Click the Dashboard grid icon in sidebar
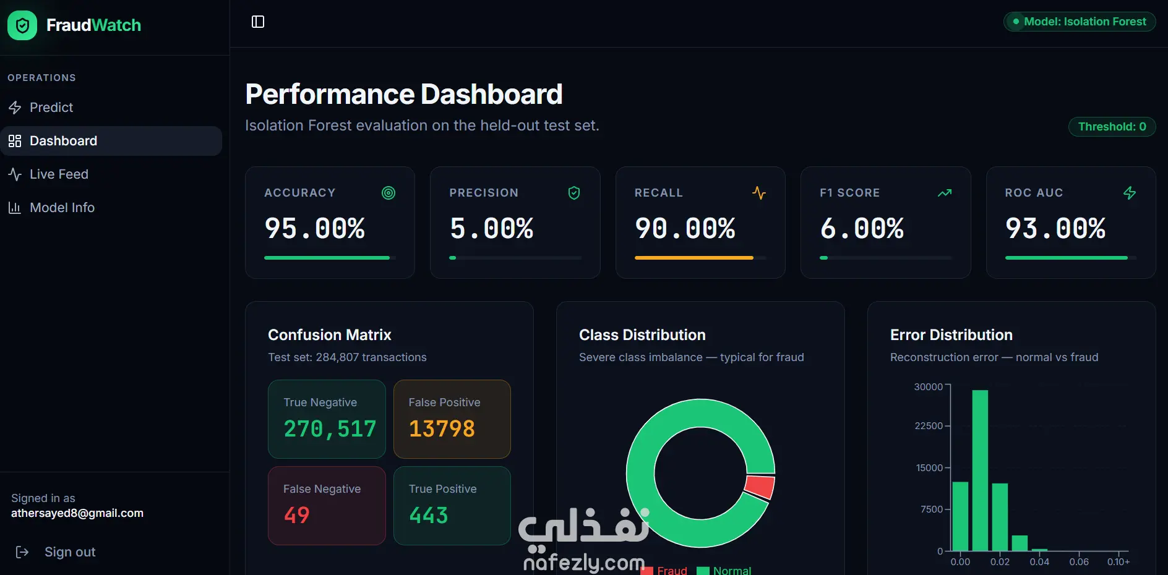This screenshot has height=575, width=1168. point(15,141)
